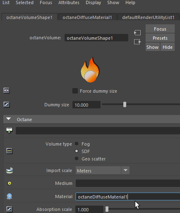This screenshot has width=180, height=213.
Task: Open the Import scale Meters dropdown
Action: click(x=103, y=170)
